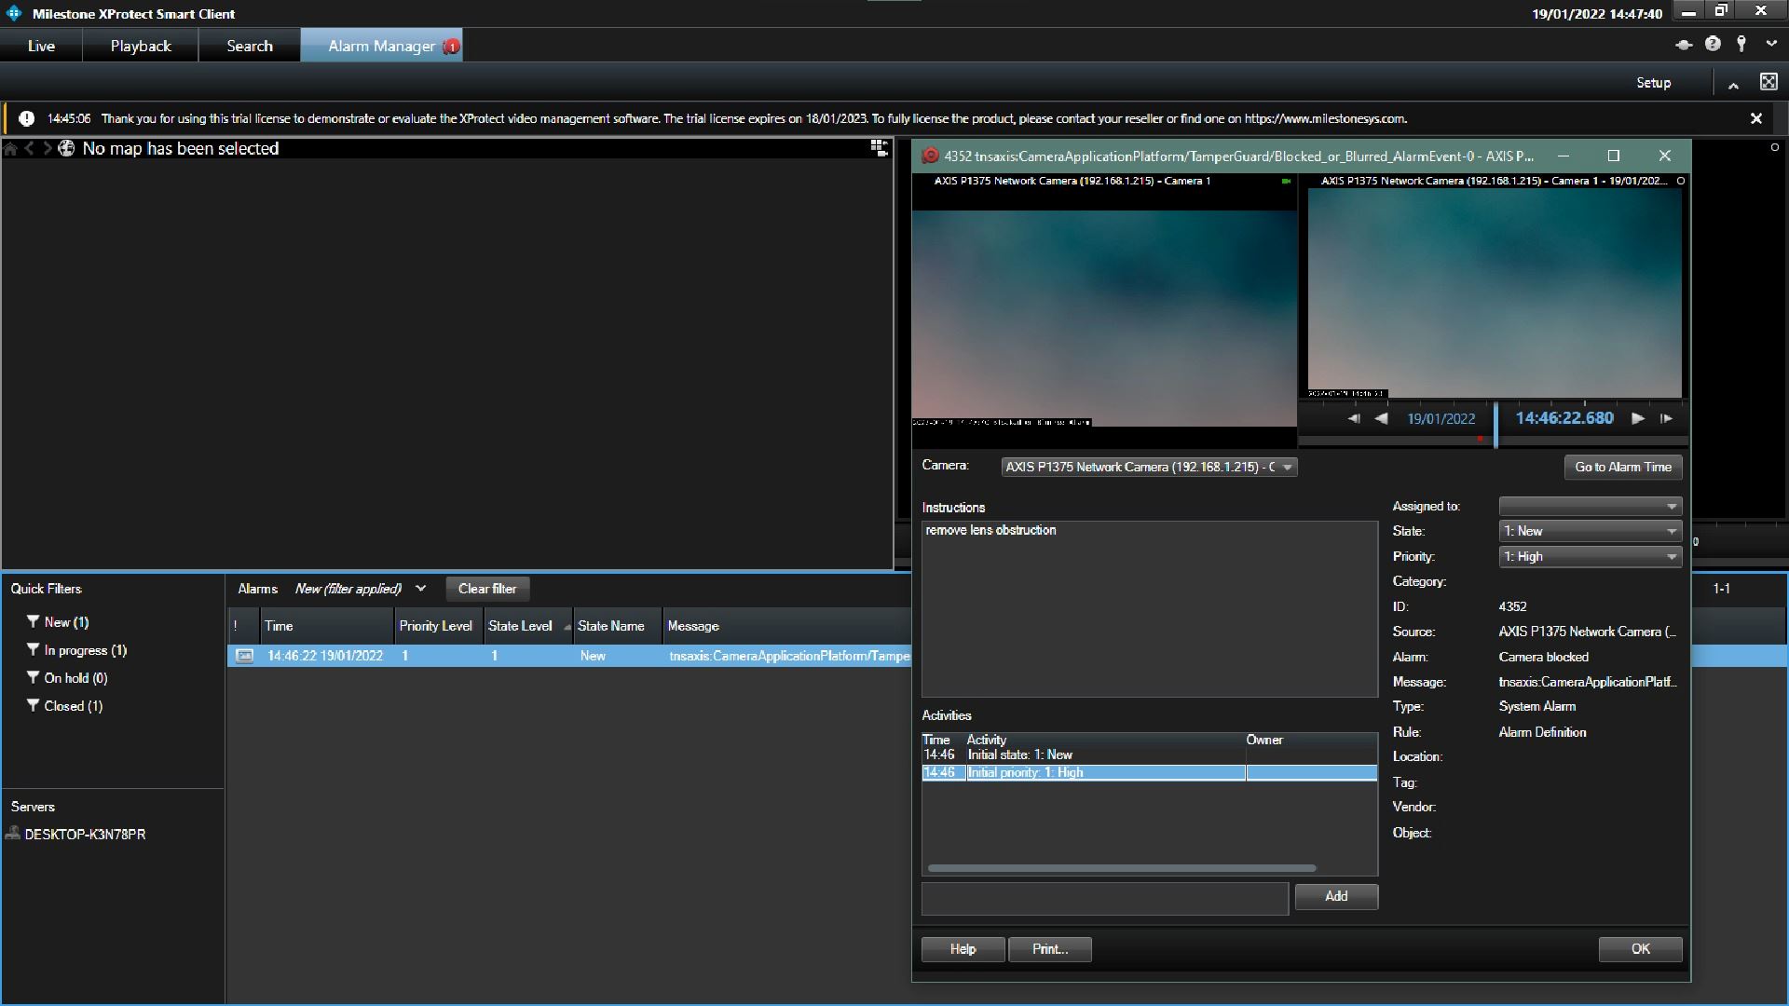Collapse the workspace toolbar with up chevron
1789x1006 pixels.
coord(1733,86)
